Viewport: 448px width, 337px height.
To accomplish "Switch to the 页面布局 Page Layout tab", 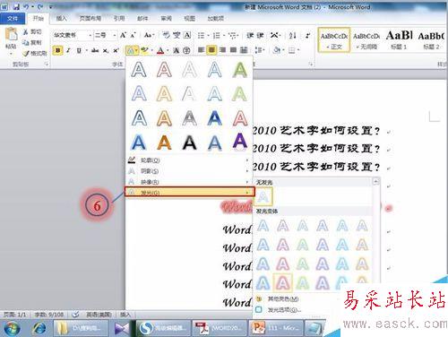I will coord(90,19).
